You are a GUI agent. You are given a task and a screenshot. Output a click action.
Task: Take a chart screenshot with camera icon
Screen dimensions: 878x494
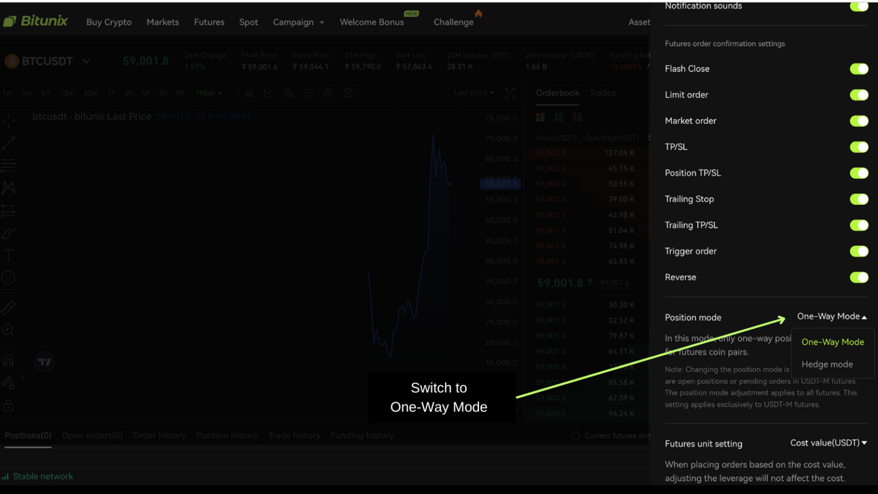click(288, 93)
